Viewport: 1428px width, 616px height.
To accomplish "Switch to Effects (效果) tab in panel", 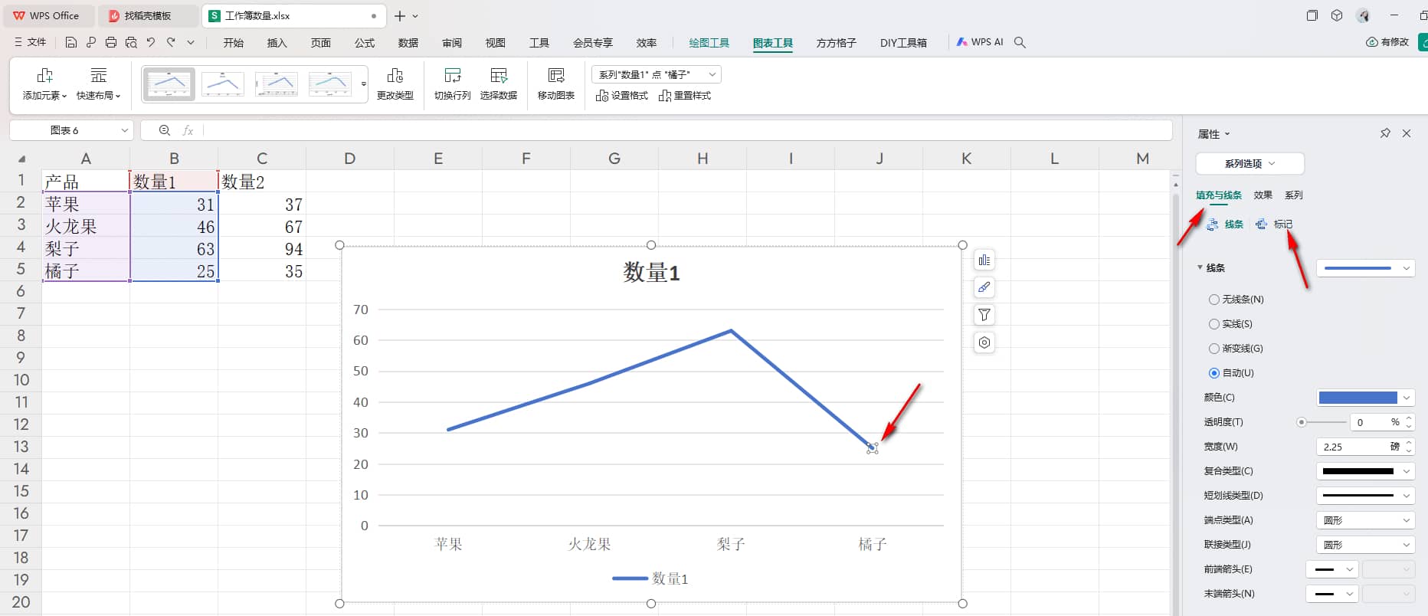I will 1263,195.
